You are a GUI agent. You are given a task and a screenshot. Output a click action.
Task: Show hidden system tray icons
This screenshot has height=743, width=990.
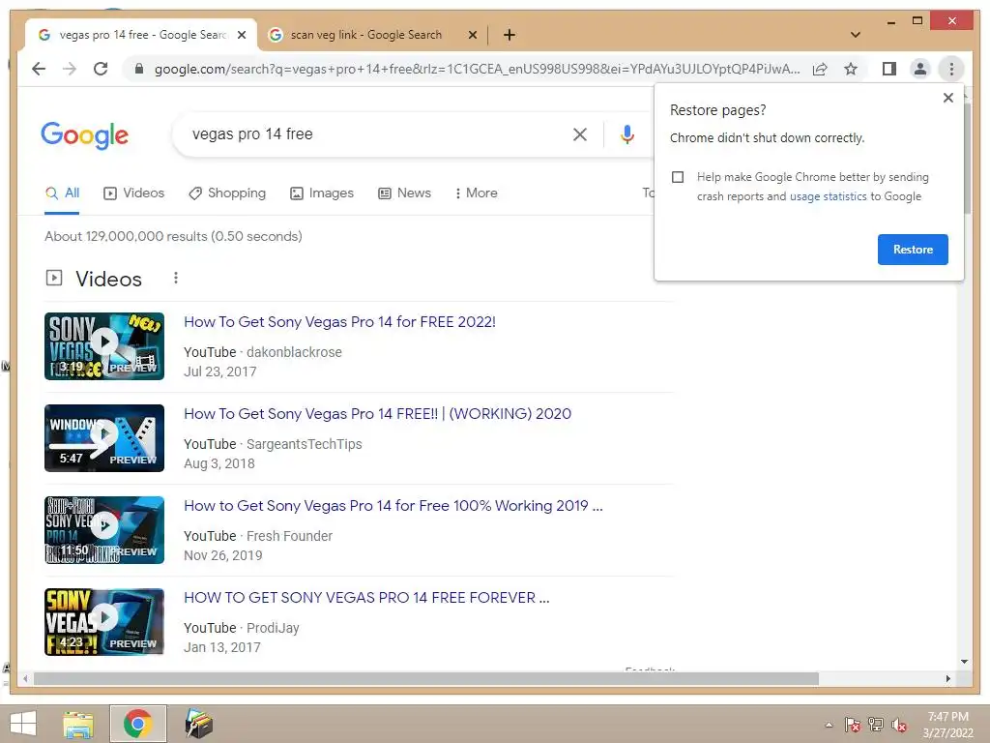[x=829, y=725]
